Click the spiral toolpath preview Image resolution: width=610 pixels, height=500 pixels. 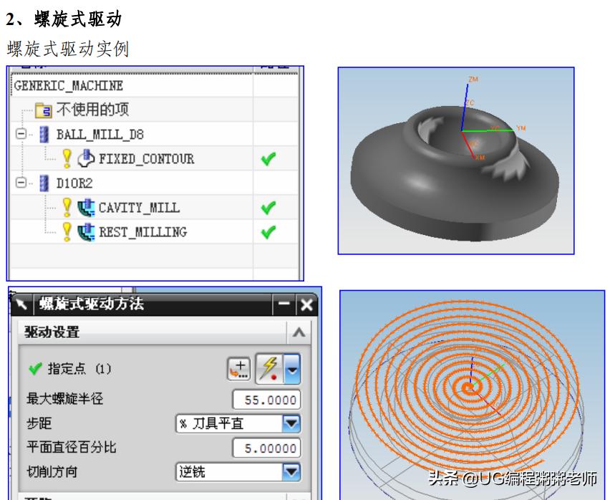[x=473, y=395]
